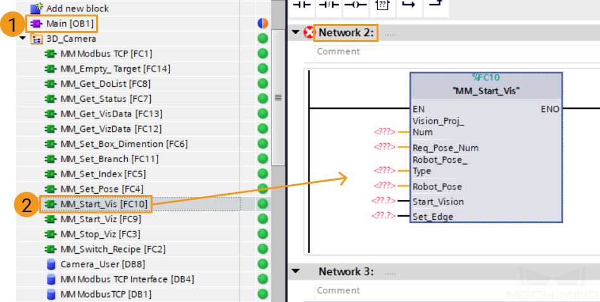Click operand placeholder for Set_Edge
The width and height of the screenshot is (600, 302).
pyautogui.click(x=384, y=216)
